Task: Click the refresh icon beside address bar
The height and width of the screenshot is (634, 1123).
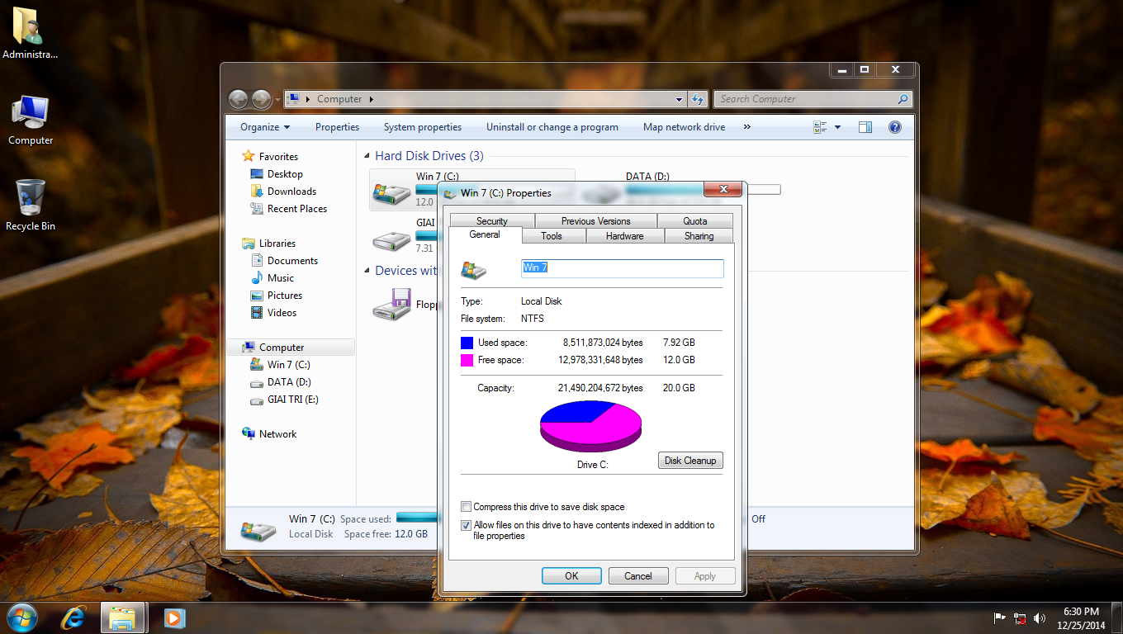Action: 698,99
